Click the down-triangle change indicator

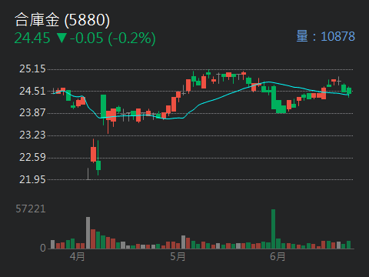(x=61, y=38)
